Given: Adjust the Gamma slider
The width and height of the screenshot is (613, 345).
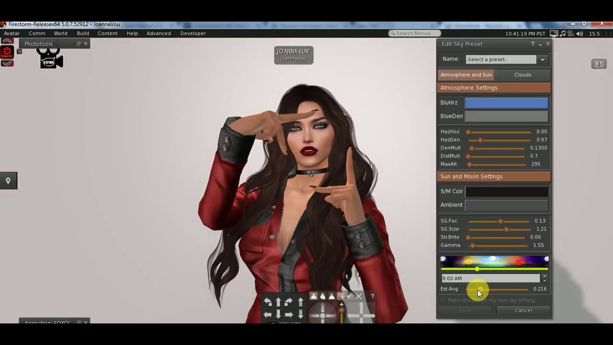Looking at the screenshot, I should tap(498, 245).
